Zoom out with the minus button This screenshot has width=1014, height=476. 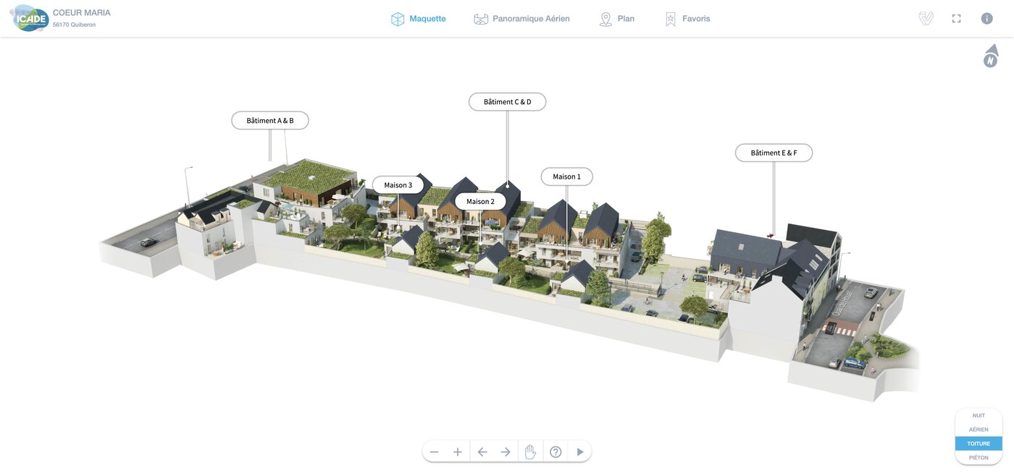pyautogui.click(x=435, y=452)
